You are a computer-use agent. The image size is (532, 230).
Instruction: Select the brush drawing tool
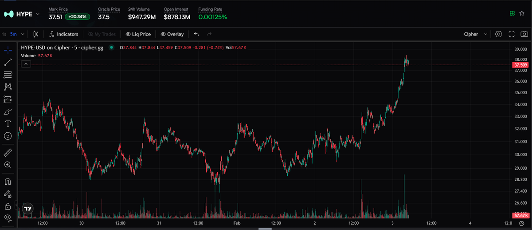(8, 111)
